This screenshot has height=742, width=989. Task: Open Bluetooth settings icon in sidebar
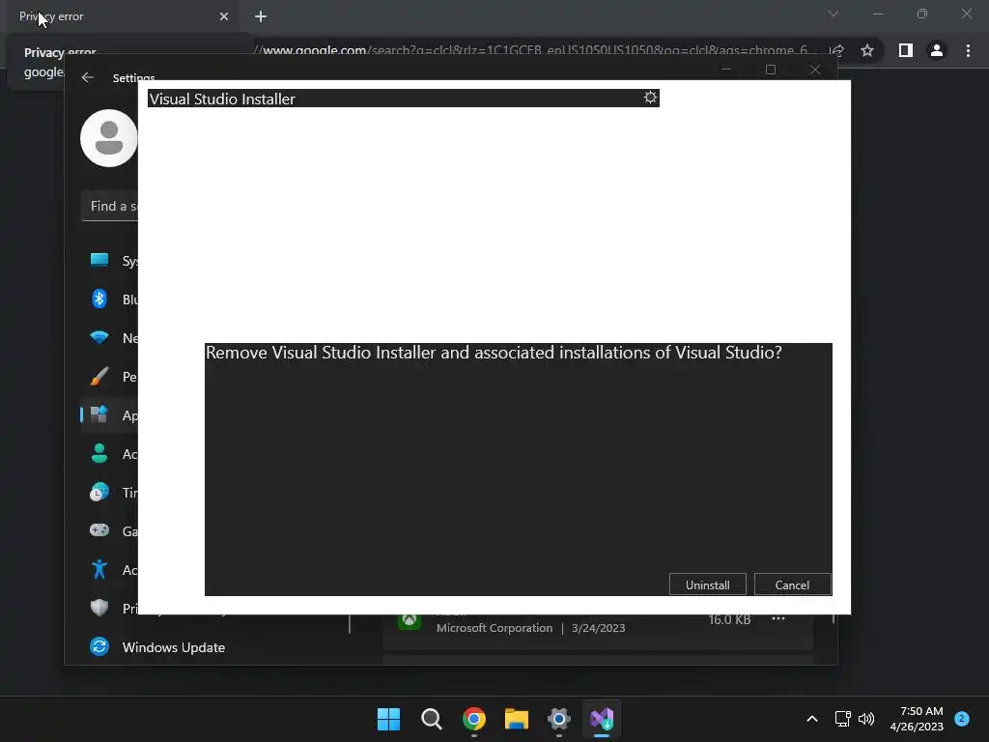coord(99,299)
